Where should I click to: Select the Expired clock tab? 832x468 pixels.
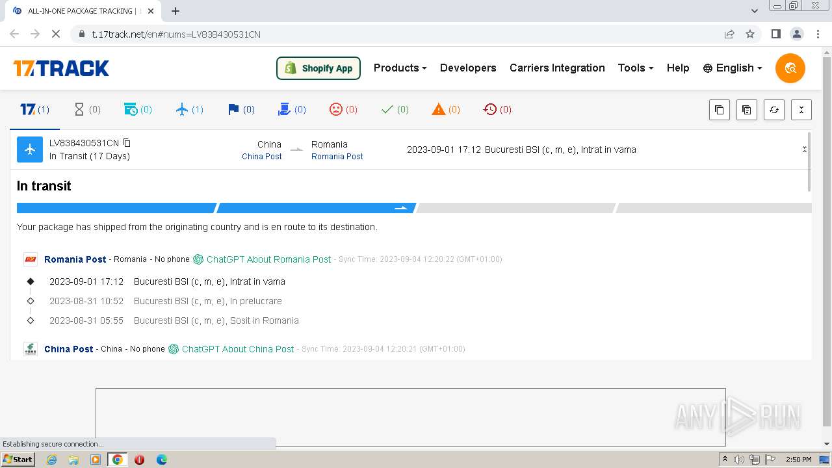497,109
